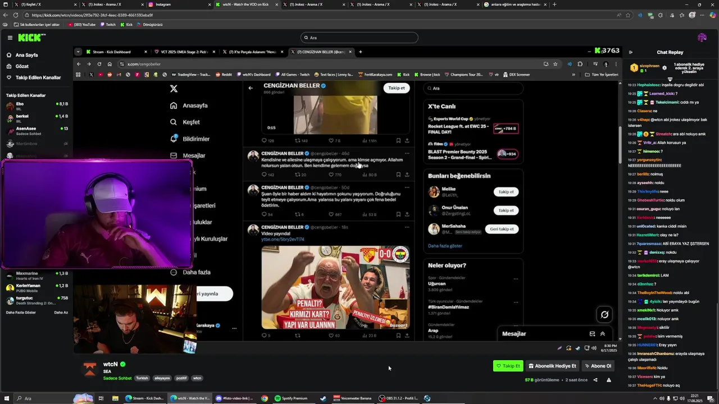This screenshot has height=404, width=719.
Task: Click the Abone Ol subscribe button
Action: pos(598,366)
